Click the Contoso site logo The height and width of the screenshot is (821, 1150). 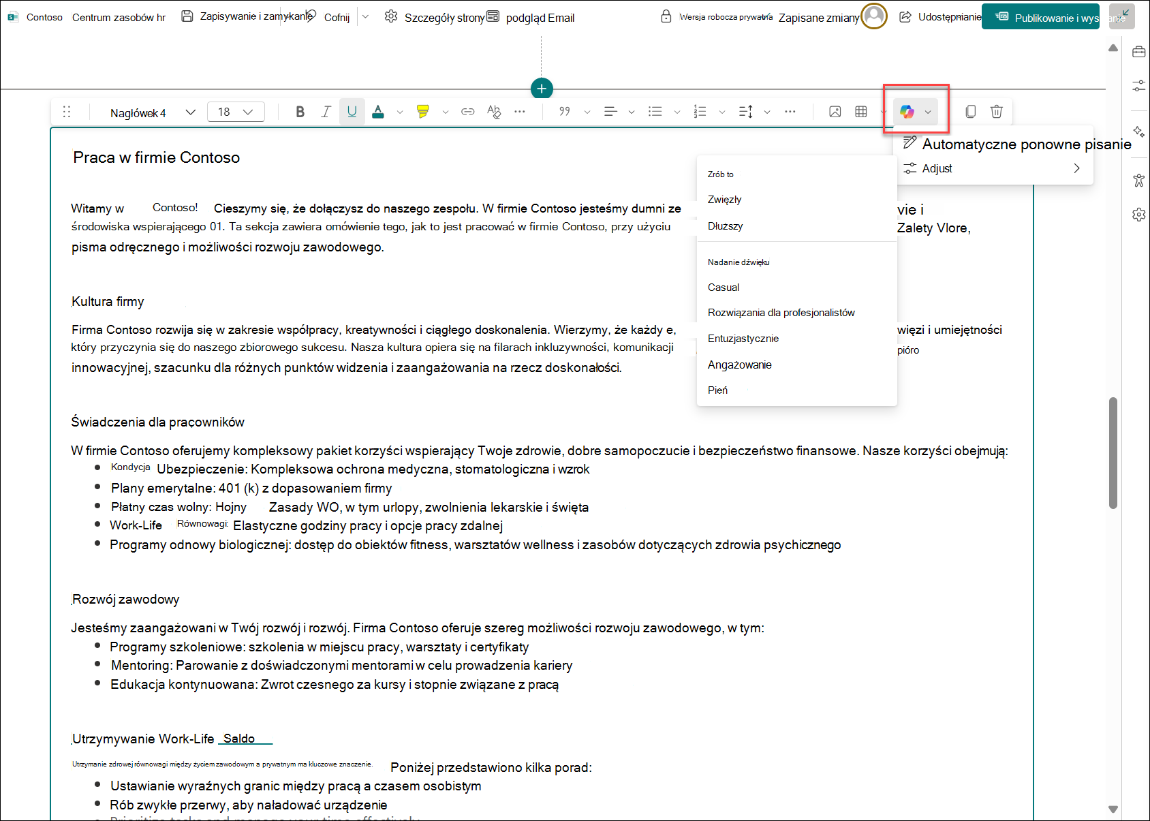click(x=13, y=17)
